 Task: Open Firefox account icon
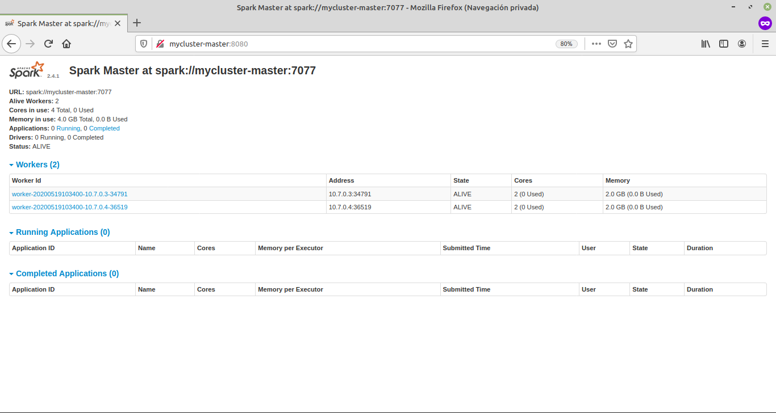click(742, 44)
